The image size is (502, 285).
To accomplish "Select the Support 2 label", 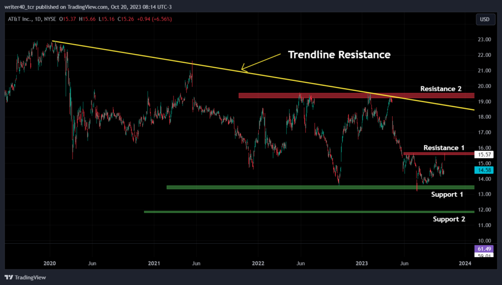I will (x=449, y=219).
